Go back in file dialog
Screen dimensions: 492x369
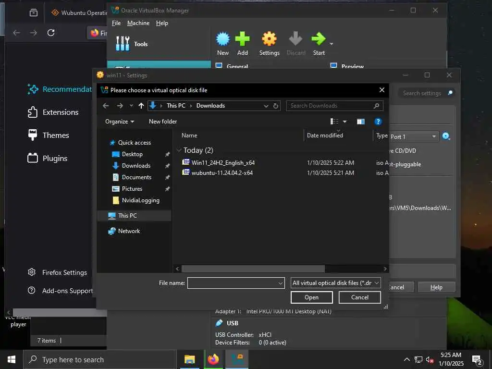click(106, 106)
